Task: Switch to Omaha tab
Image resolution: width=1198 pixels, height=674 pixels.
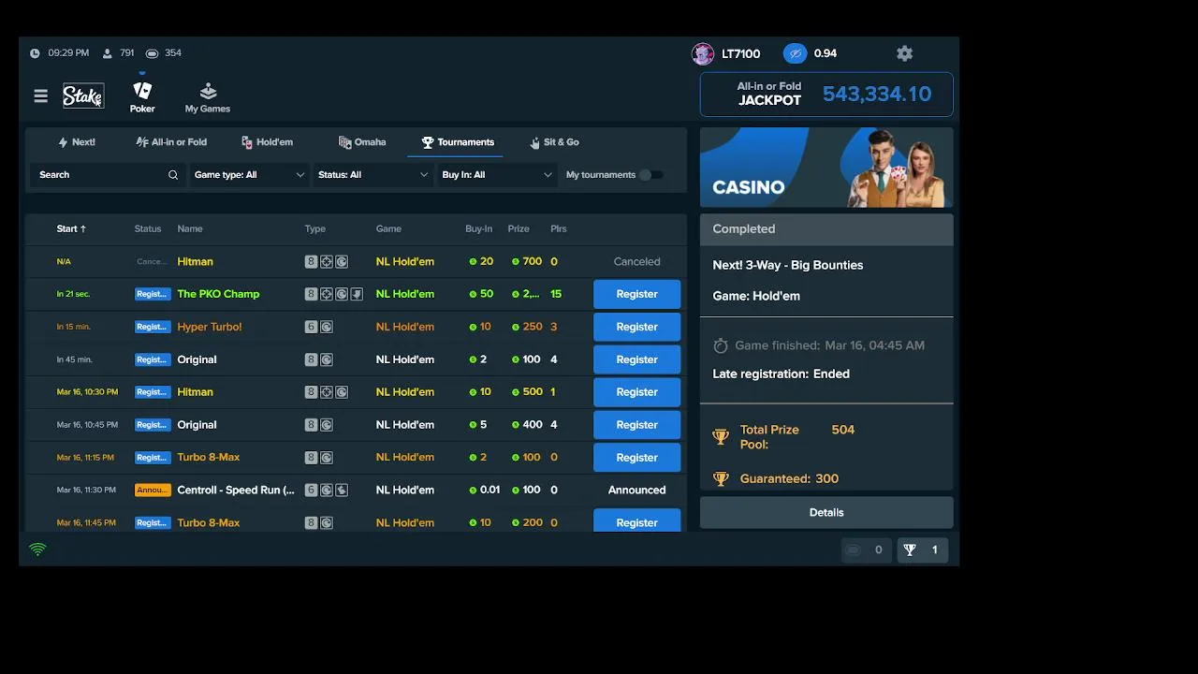Action: coord(362,142)
